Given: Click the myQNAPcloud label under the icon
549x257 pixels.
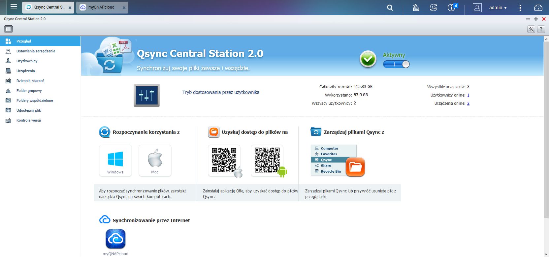Looking at the screenshot, I should (x=115, y=254).
